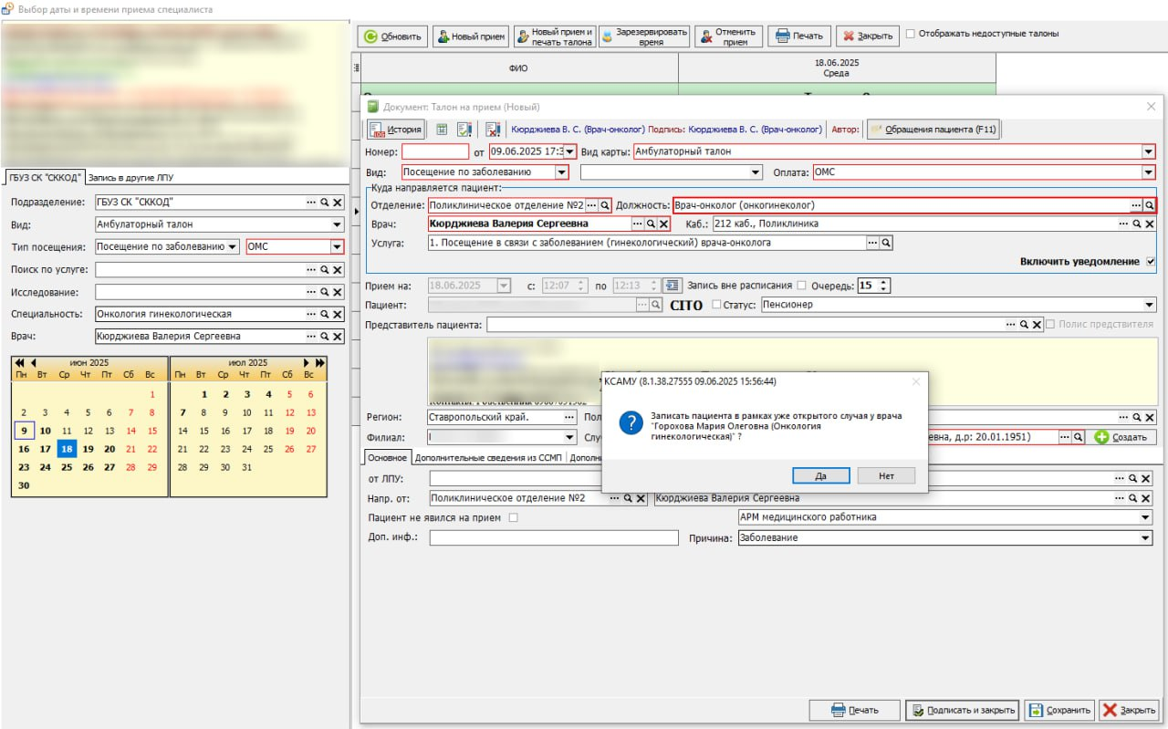
Task: Click the search magnifier next to Должность field
Action: [1150, 206]
